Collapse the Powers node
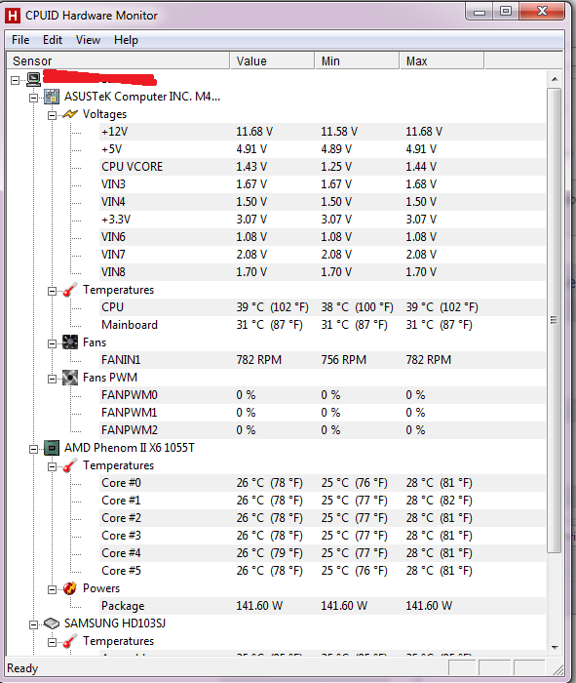Image resolution: width=576 pixels, height=683 pixels. (x=52, y=589)
